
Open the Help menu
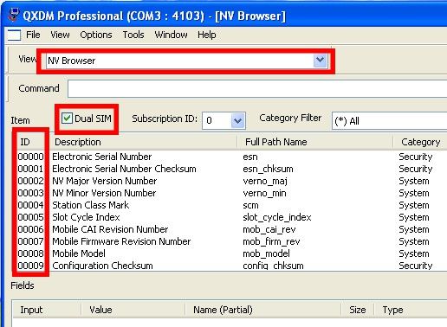[x=207, y=35]
